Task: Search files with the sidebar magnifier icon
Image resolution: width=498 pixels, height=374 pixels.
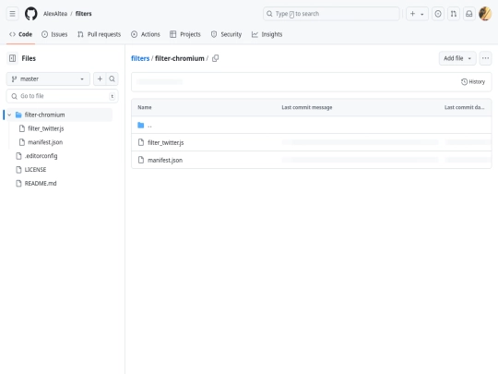Action: pos(113,78)
